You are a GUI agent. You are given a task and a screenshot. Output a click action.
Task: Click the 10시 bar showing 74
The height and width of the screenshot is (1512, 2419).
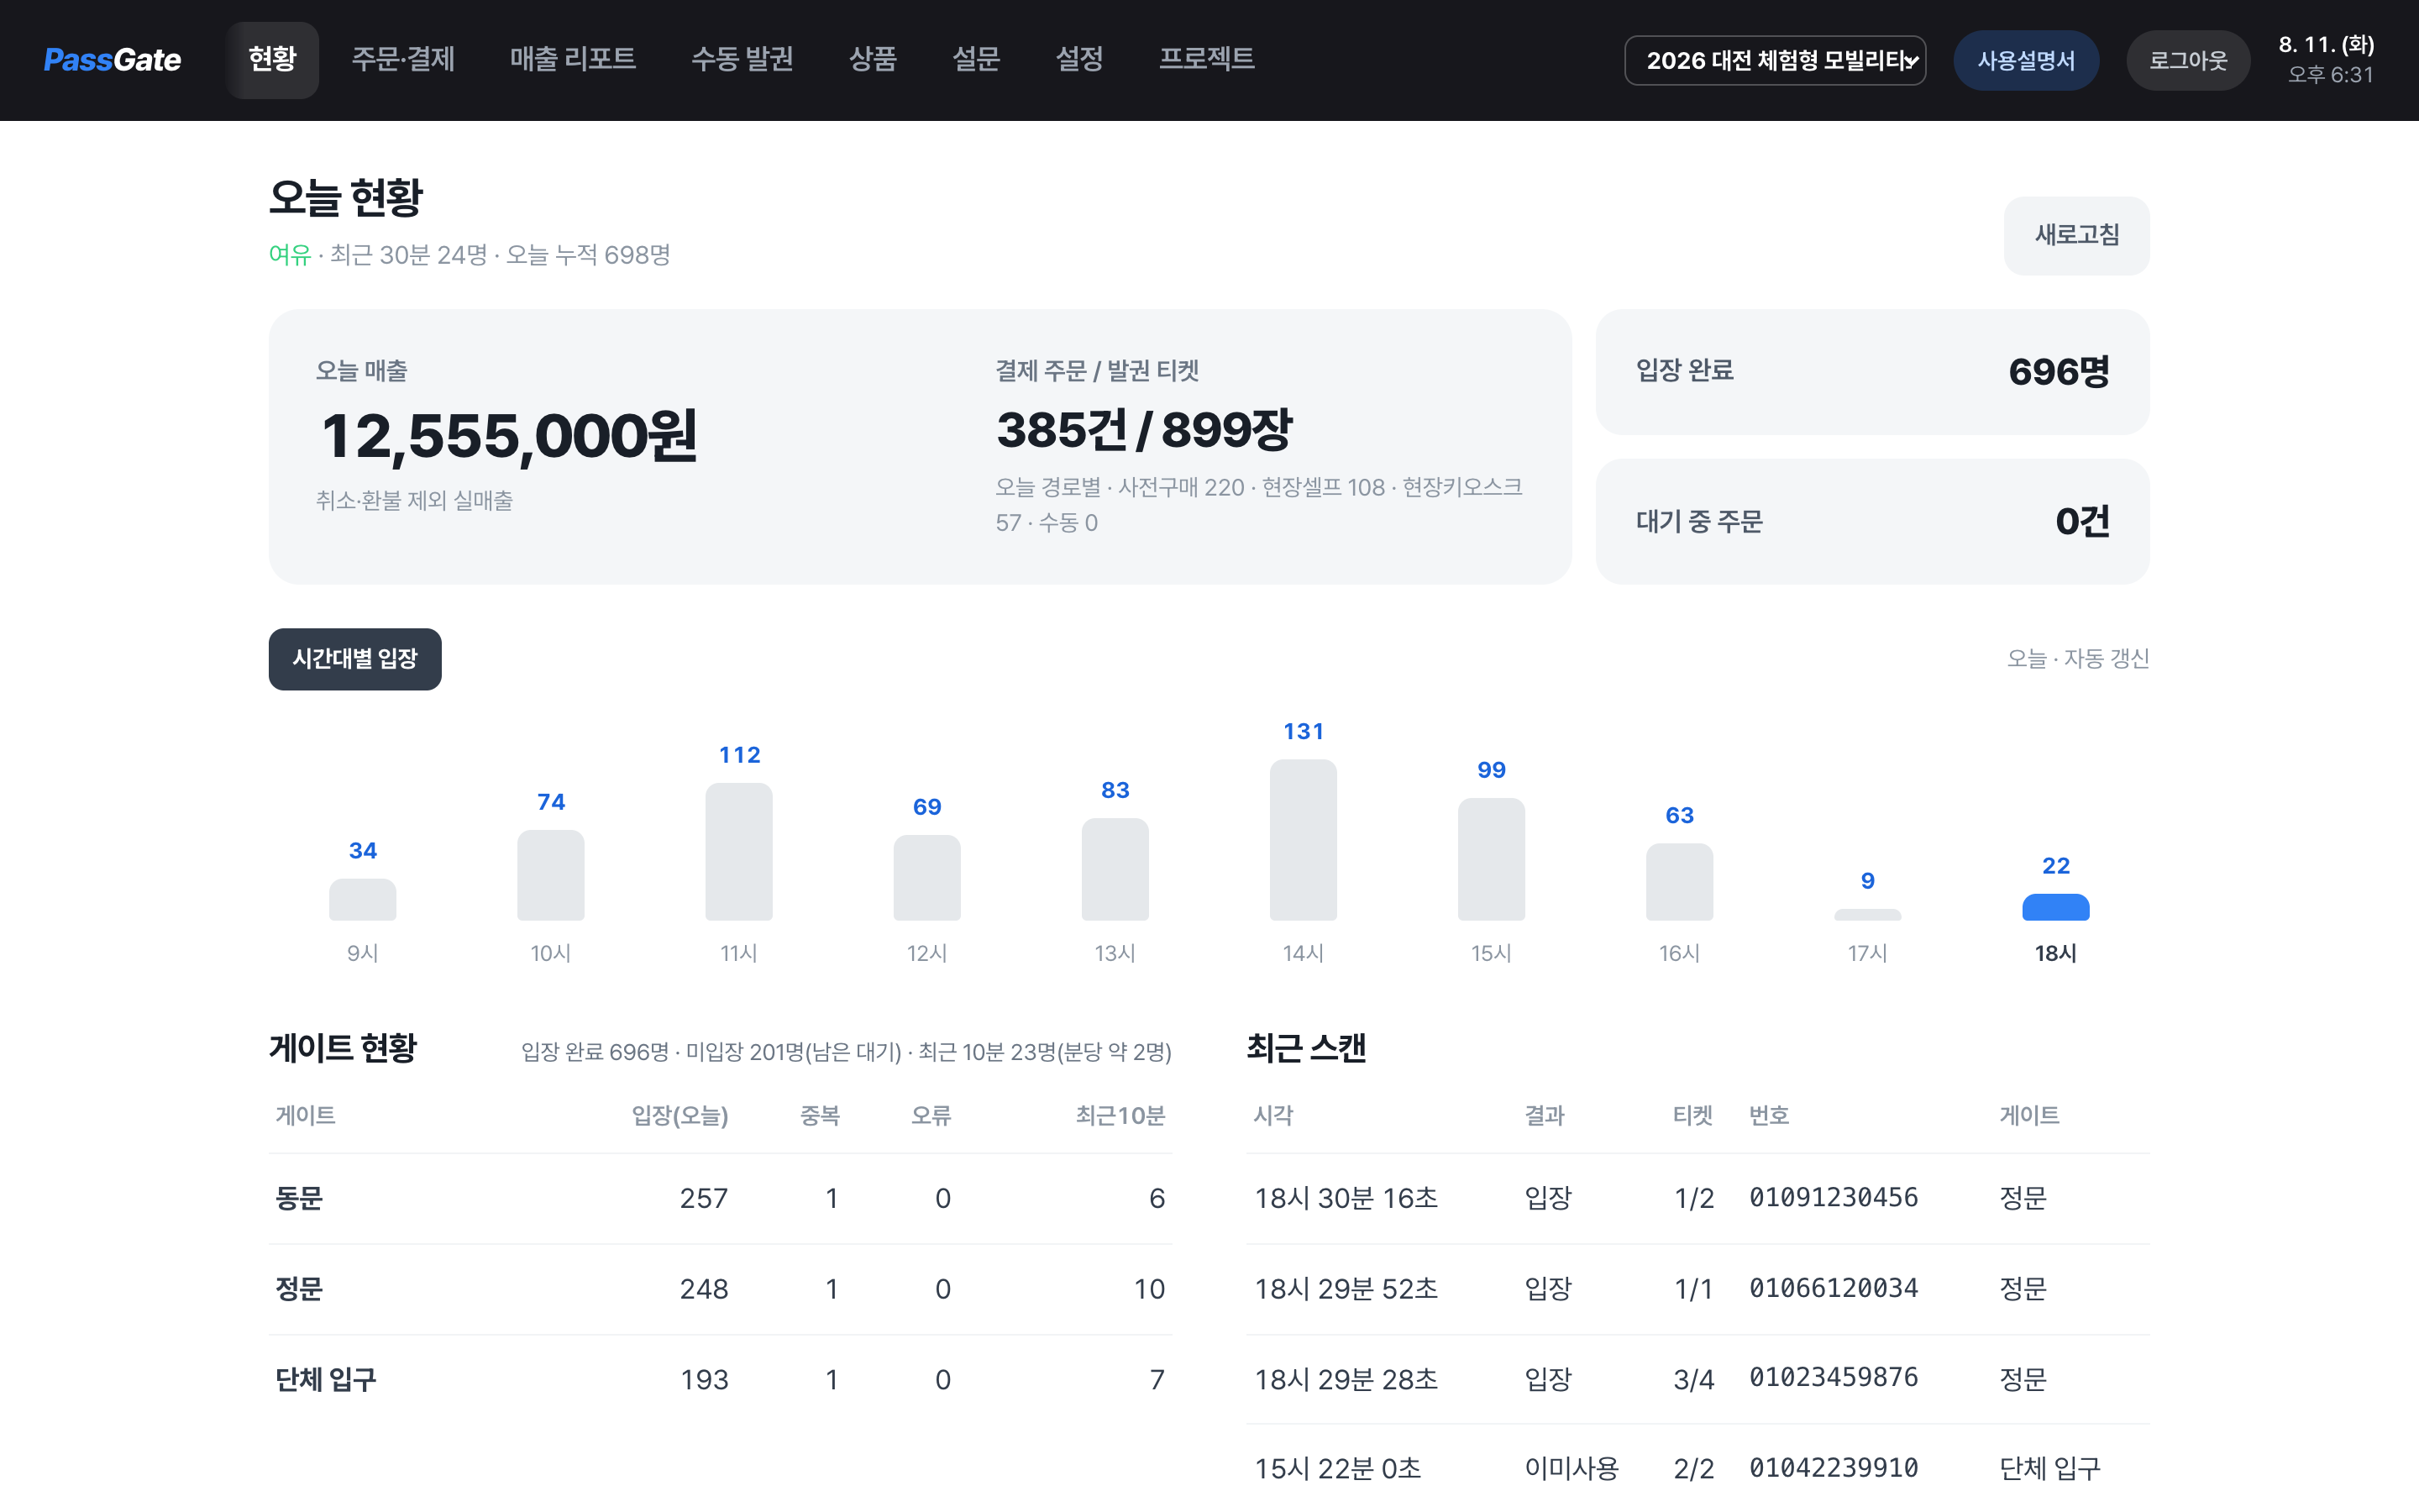click(x=551, y=875)
